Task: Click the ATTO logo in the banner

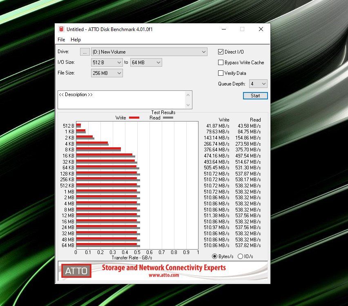Action: [x=76, y=271]
